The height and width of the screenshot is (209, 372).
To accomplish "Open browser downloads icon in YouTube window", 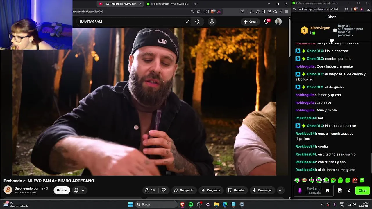I will [x=252, y=12].
